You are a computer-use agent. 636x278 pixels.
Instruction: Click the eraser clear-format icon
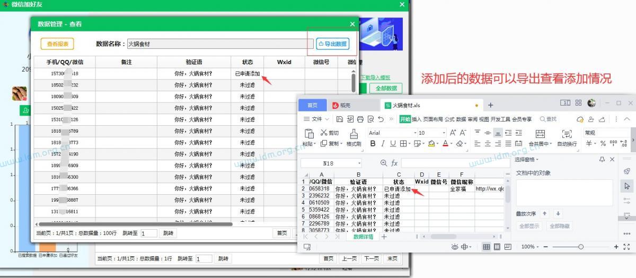(x=459, y=143)
